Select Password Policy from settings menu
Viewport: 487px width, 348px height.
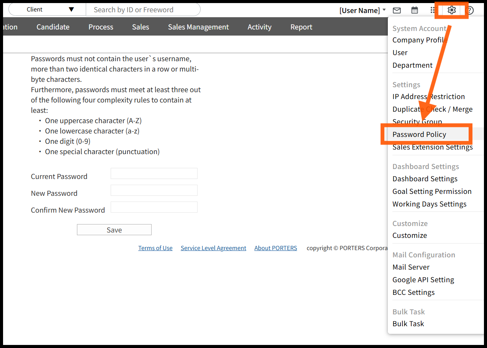[x=419, y=134]
